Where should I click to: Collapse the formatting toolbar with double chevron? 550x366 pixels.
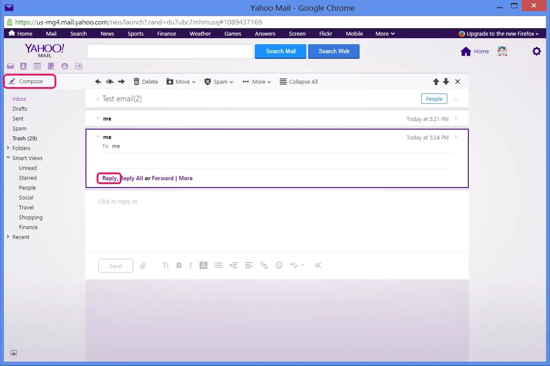(318, 265)
